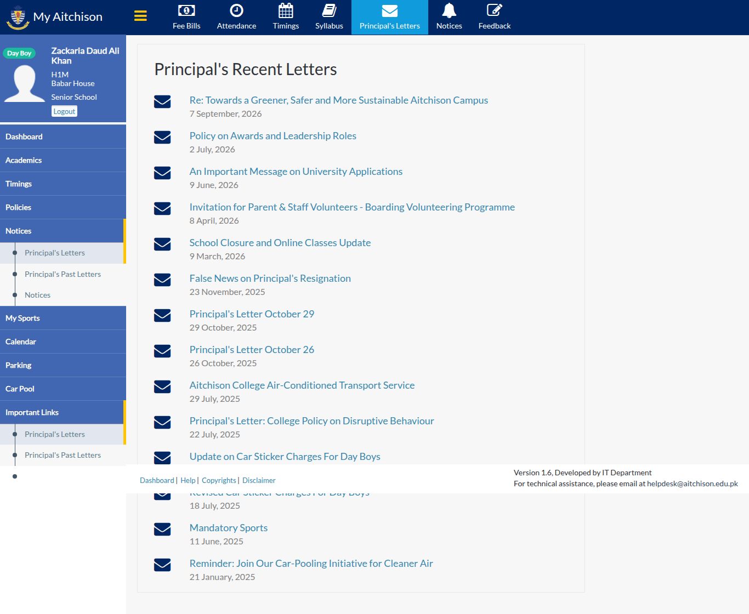Open Calendar in the sidebar
This screenshot has height=614, width=749.
[x=63, y=342]
